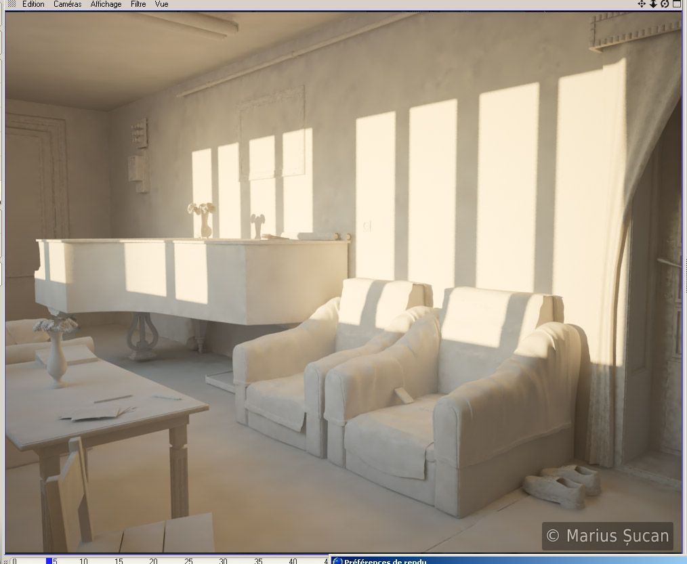Jump to frame 40 on the timeline
The width and height of the screenshot is (687, 564).
click(293, 561)
